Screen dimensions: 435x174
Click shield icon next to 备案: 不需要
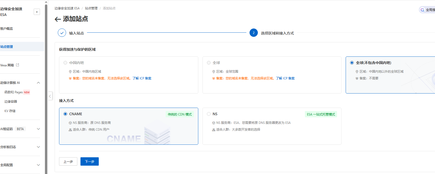point(357,78)
